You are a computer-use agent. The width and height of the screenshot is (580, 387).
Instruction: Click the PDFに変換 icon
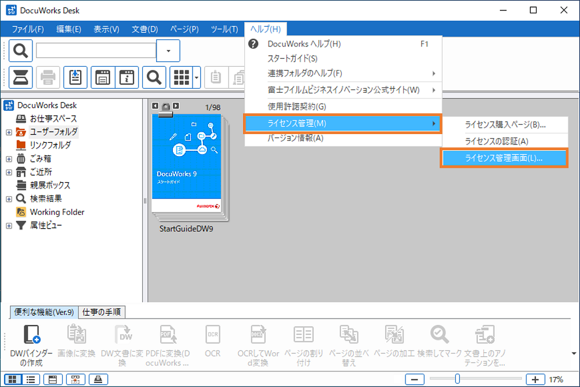(168, 334)
